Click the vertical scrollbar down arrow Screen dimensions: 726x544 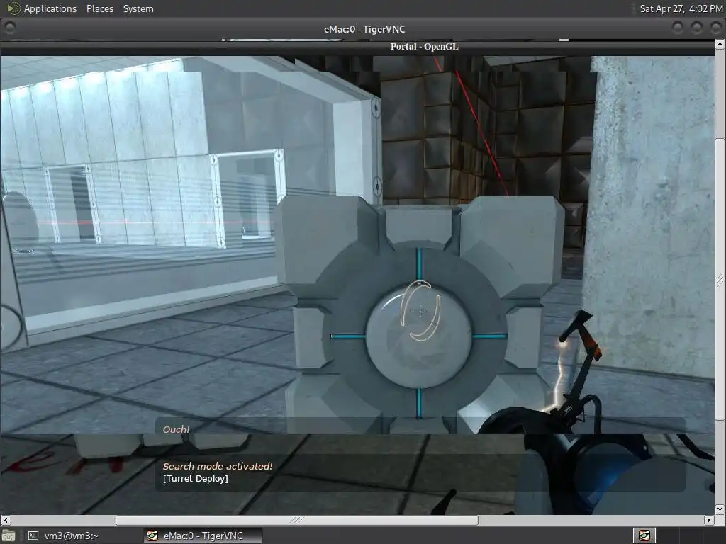point(720,509)
